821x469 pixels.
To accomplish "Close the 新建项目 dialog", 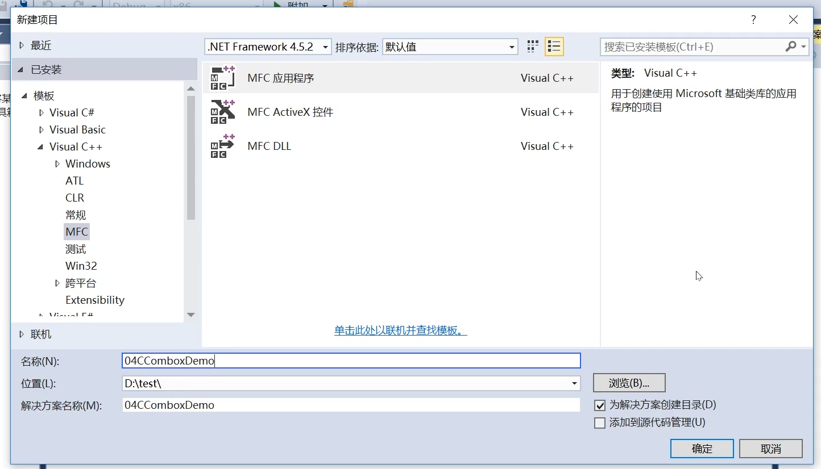I will (x=794, y=20).
